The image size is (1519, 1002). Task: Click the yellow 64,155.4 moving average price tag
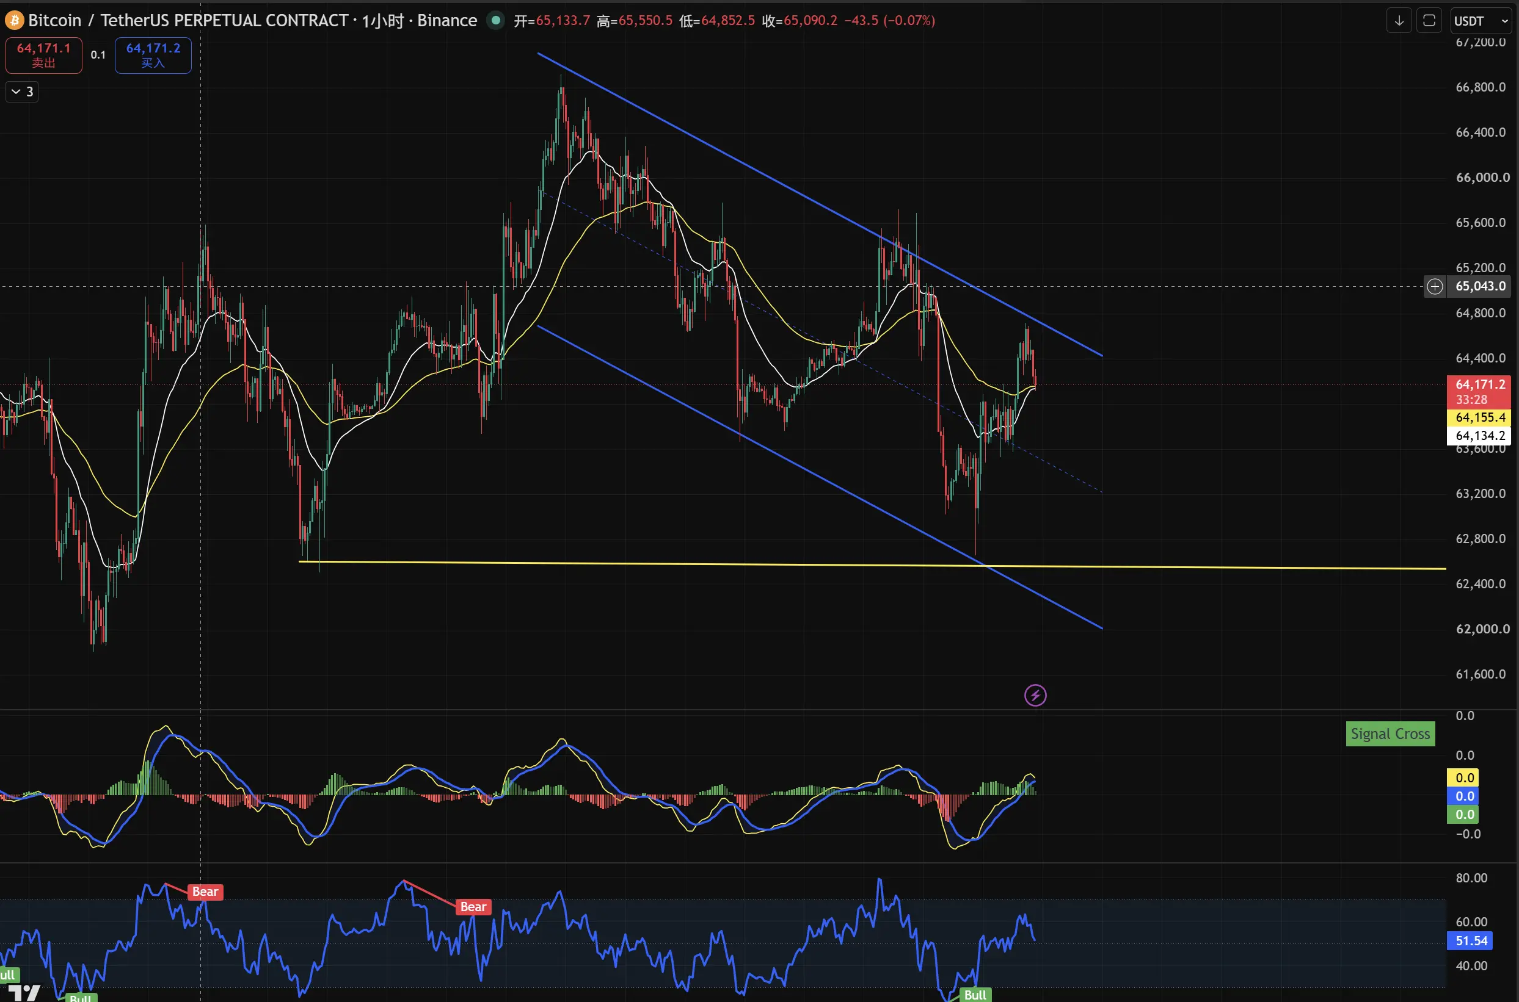(x=1479, y=417)
